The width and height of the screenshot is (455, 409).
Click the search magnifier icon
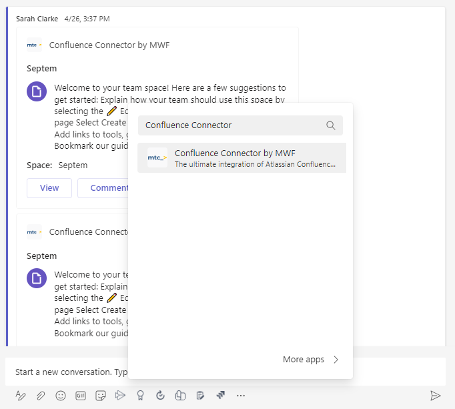pyautogui.click(x=331, y=125)
